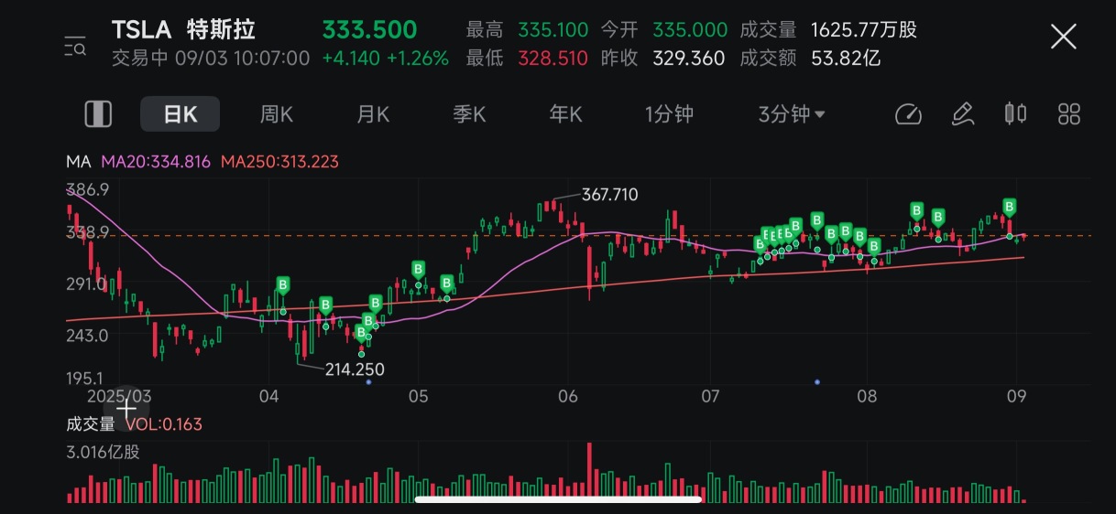Click the 最高 335.100 high value
The width and height of the screenshot is (1116, 514).
[x=527, y=30]
